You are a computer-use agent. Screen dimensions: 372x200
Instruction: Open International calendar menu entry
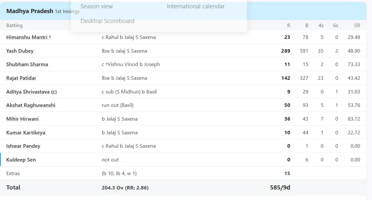coord(196,6)
